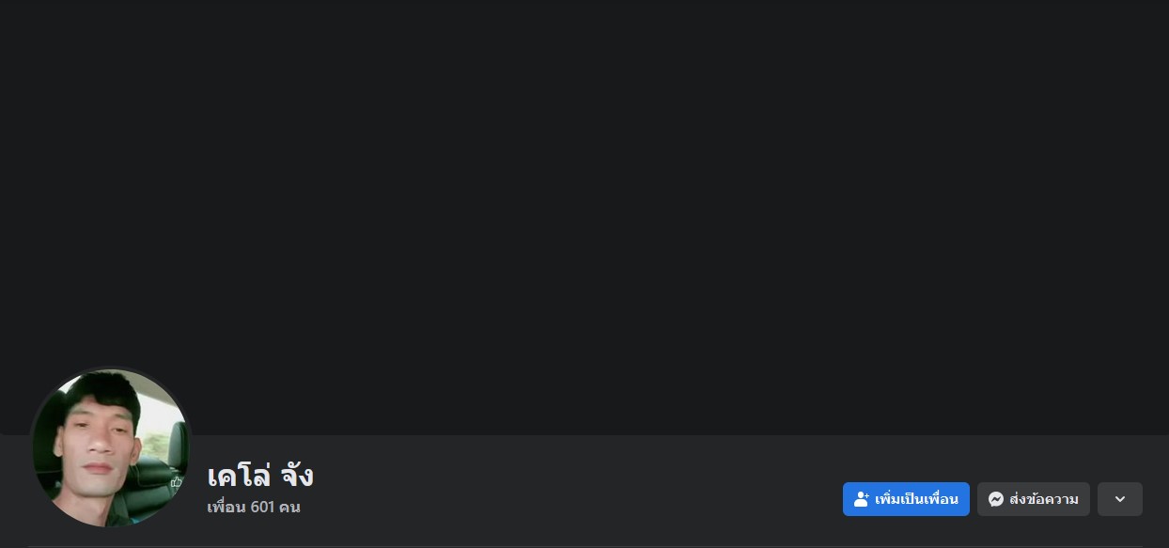This screenshot has height=548, width=1169.
Task: Open chat using the Messenger logo
Action: [x=996, y=499]
